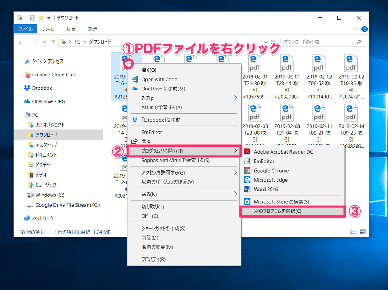This screenshot has height=290, width=388.
Task: Click the PC breadcrumb in address bar
Action: pyautogui.click(x=77, y=42)
